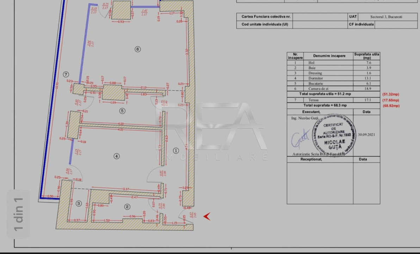Click circled number 5 in the kitchen
The width and height of the screenshot is (420, 254).
[122, 111]
